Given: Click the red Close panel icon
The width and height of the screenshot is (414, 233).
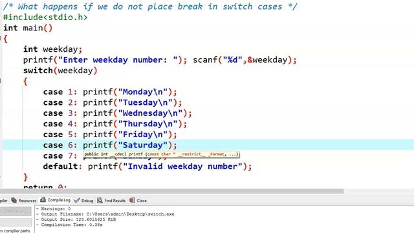Looking at the screenshot, I should pos(132,201).
